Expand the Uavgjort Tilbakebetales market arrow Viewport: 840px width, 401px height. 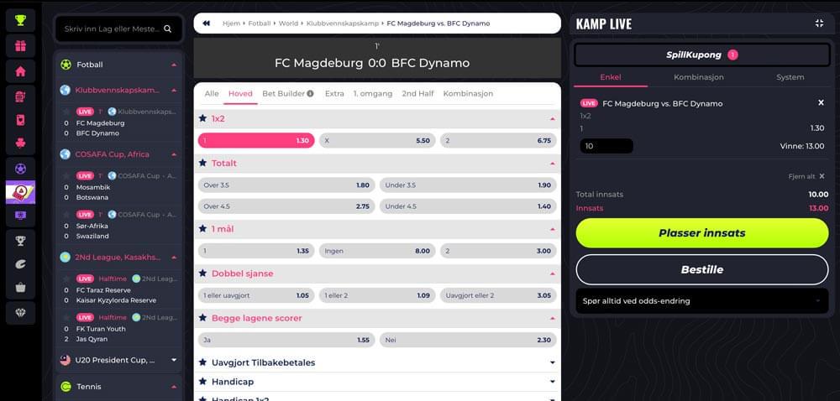pos(553,362)
